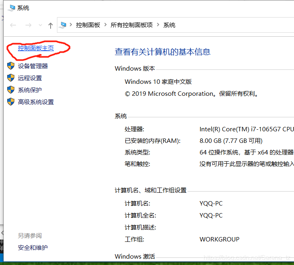The image size is (294, 265).
Task: Click the 笔和触控: label
Action: [x=137, y=164]
